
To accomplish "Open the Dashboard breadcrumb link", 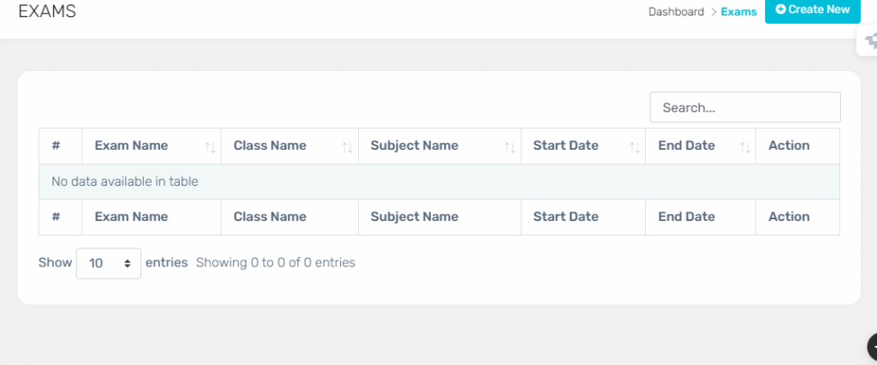I will pyautogui.click(x=677, y=12).
